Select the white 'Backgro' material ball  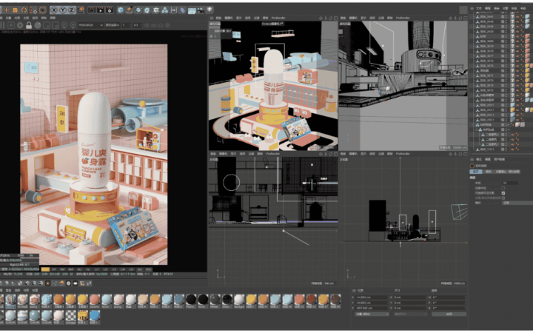(239, 300)
